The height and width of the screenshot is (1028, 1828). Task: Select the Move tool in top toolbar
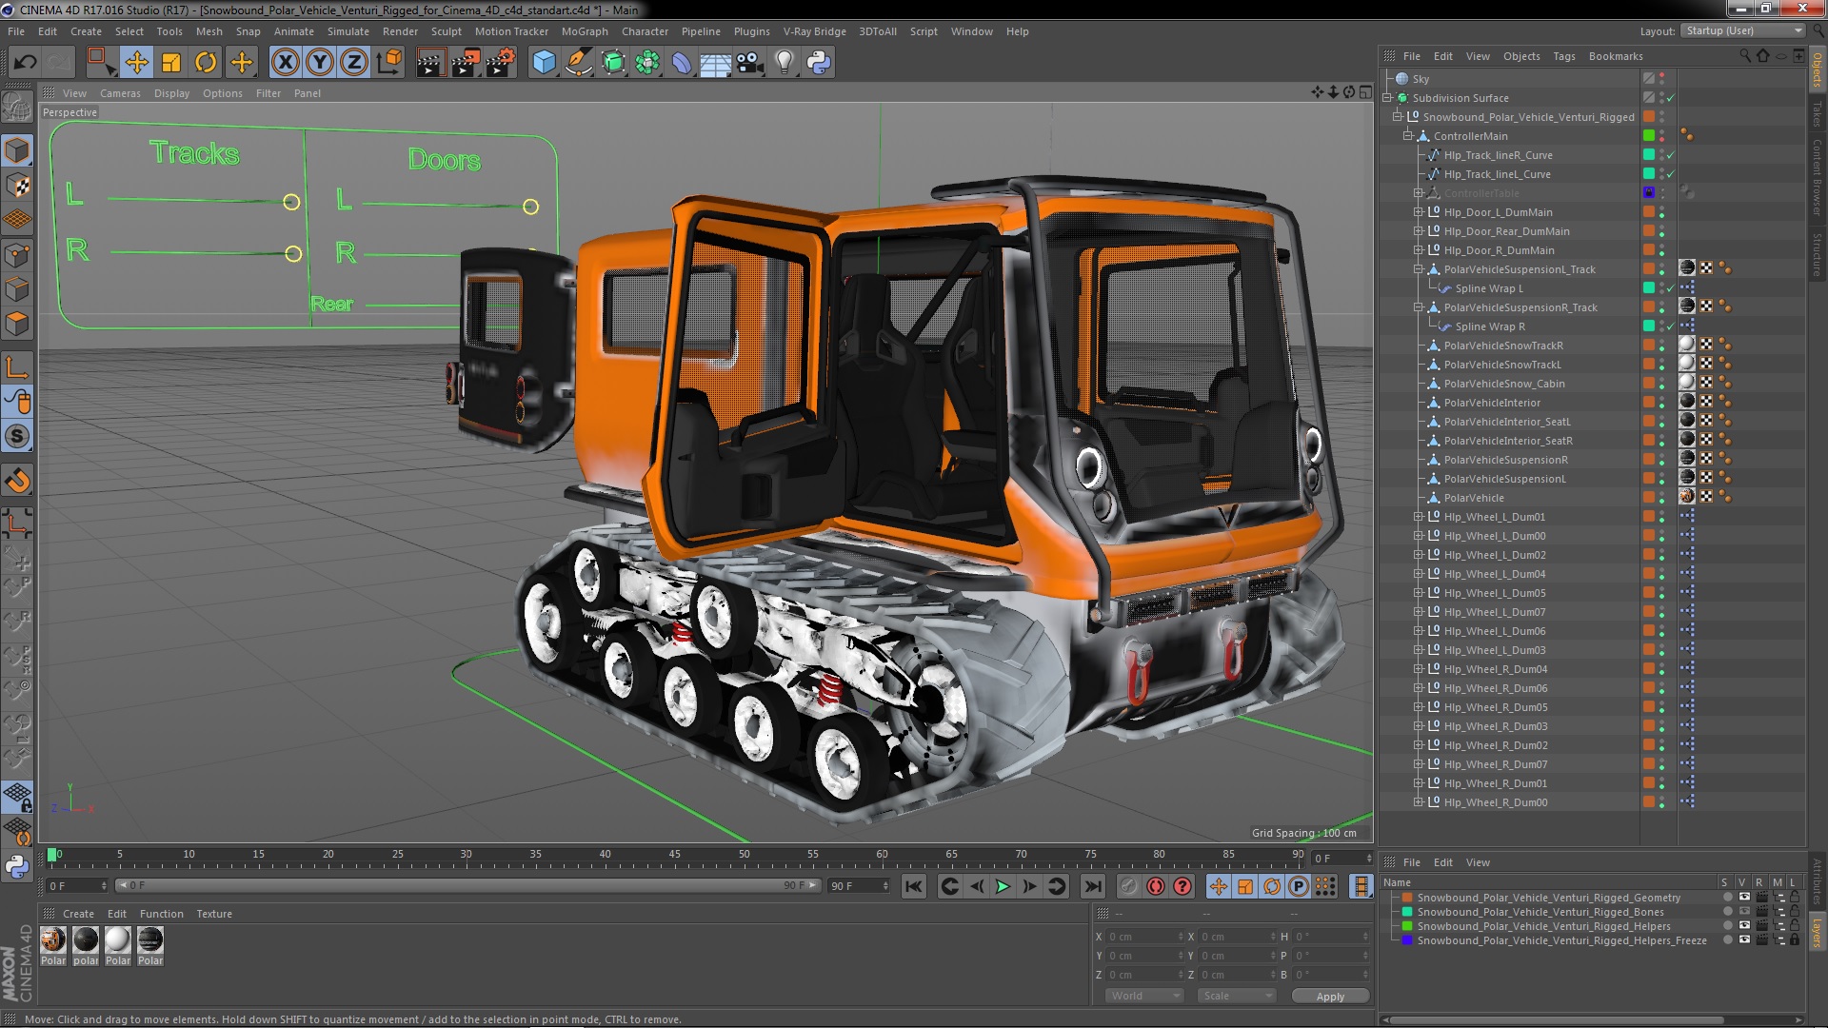[136, 63]
